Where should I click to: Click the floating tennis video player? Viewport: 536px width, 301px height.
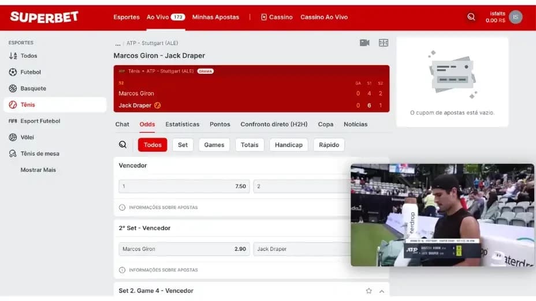(x=442, y=215)
